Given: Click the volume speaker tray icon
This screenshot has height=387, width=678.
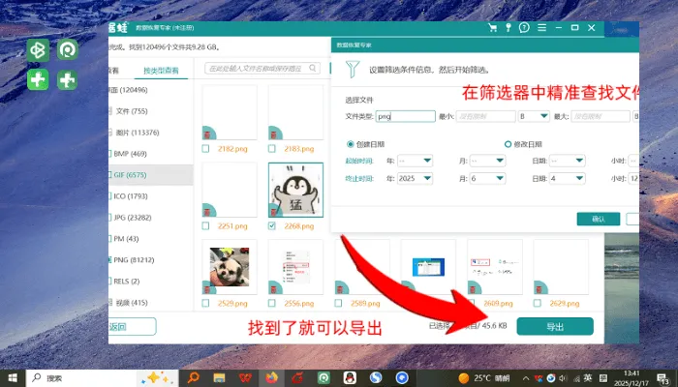Looking at the screenshot, I should (564, 378).
